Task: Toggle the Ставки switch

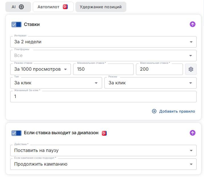Action: 17,25
